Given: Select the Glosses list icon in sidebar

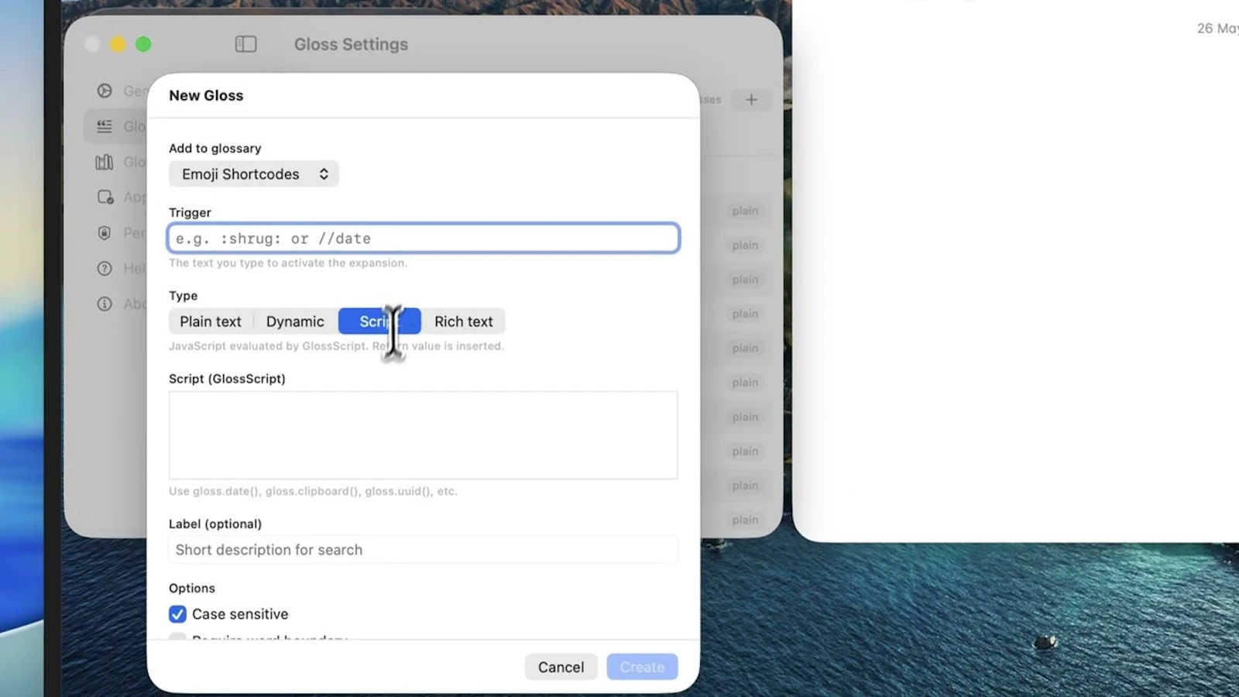Looking at the screenshot, I should (x=105, y=126).
